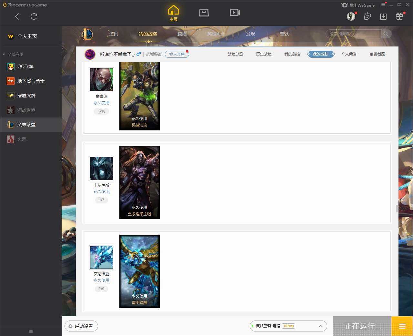
Task: Click the search magnifier button
Action: (x=386, y=34)
